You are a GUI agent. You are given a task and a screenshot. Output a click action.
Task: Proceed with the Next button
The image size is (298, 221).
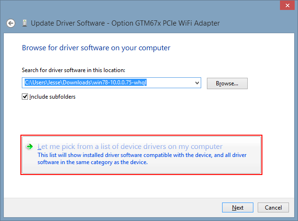(x=238, y=208)
